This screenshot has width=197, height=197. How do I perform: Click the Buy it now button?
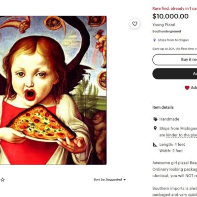coord(175,60)
